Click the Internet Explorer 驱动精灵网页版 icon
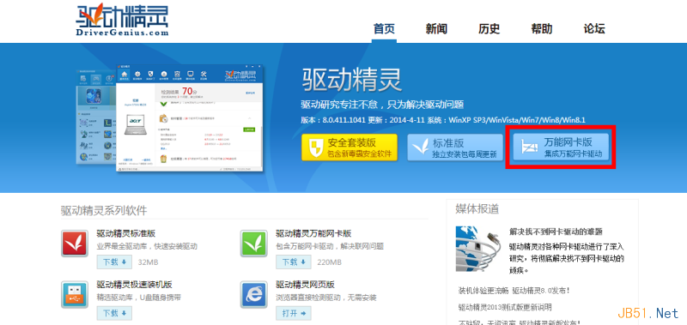The image size is (687, 325). 253,294
